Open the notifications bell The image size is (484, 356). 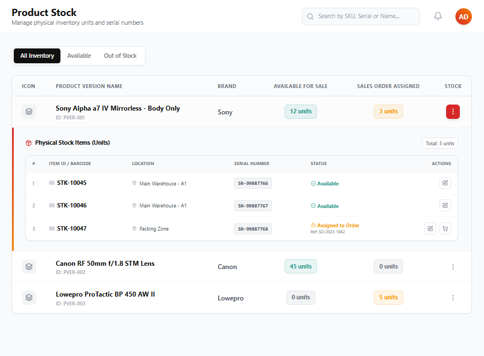pos(438,16)
